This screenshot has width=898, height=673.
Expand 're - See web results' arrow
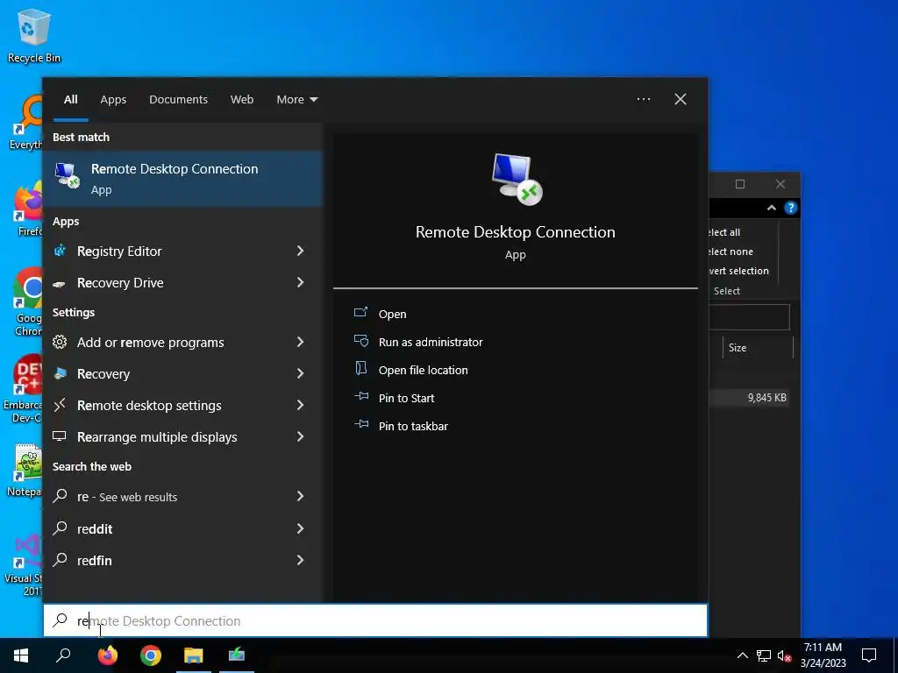[300, 496]
